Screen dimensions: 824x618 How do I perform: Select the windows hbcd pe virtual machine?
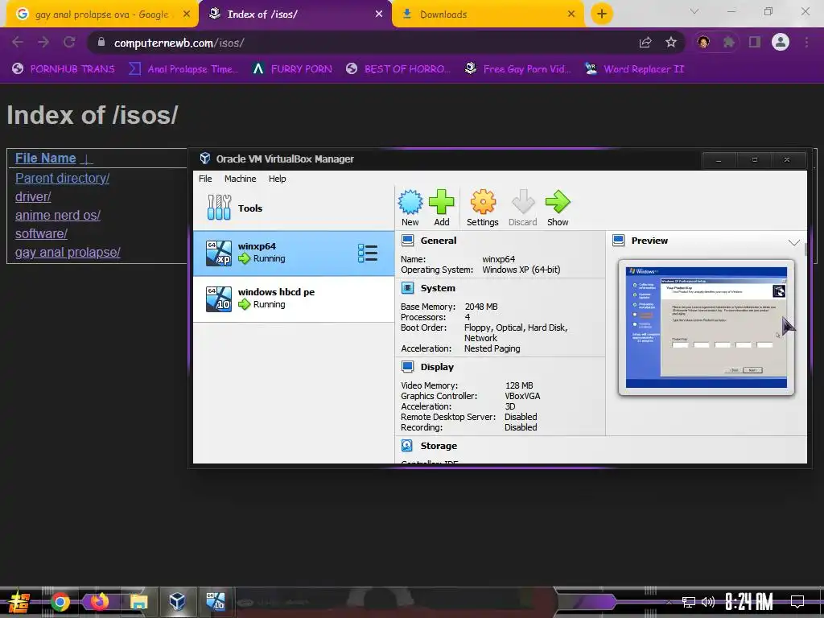[x=294, y=299]
